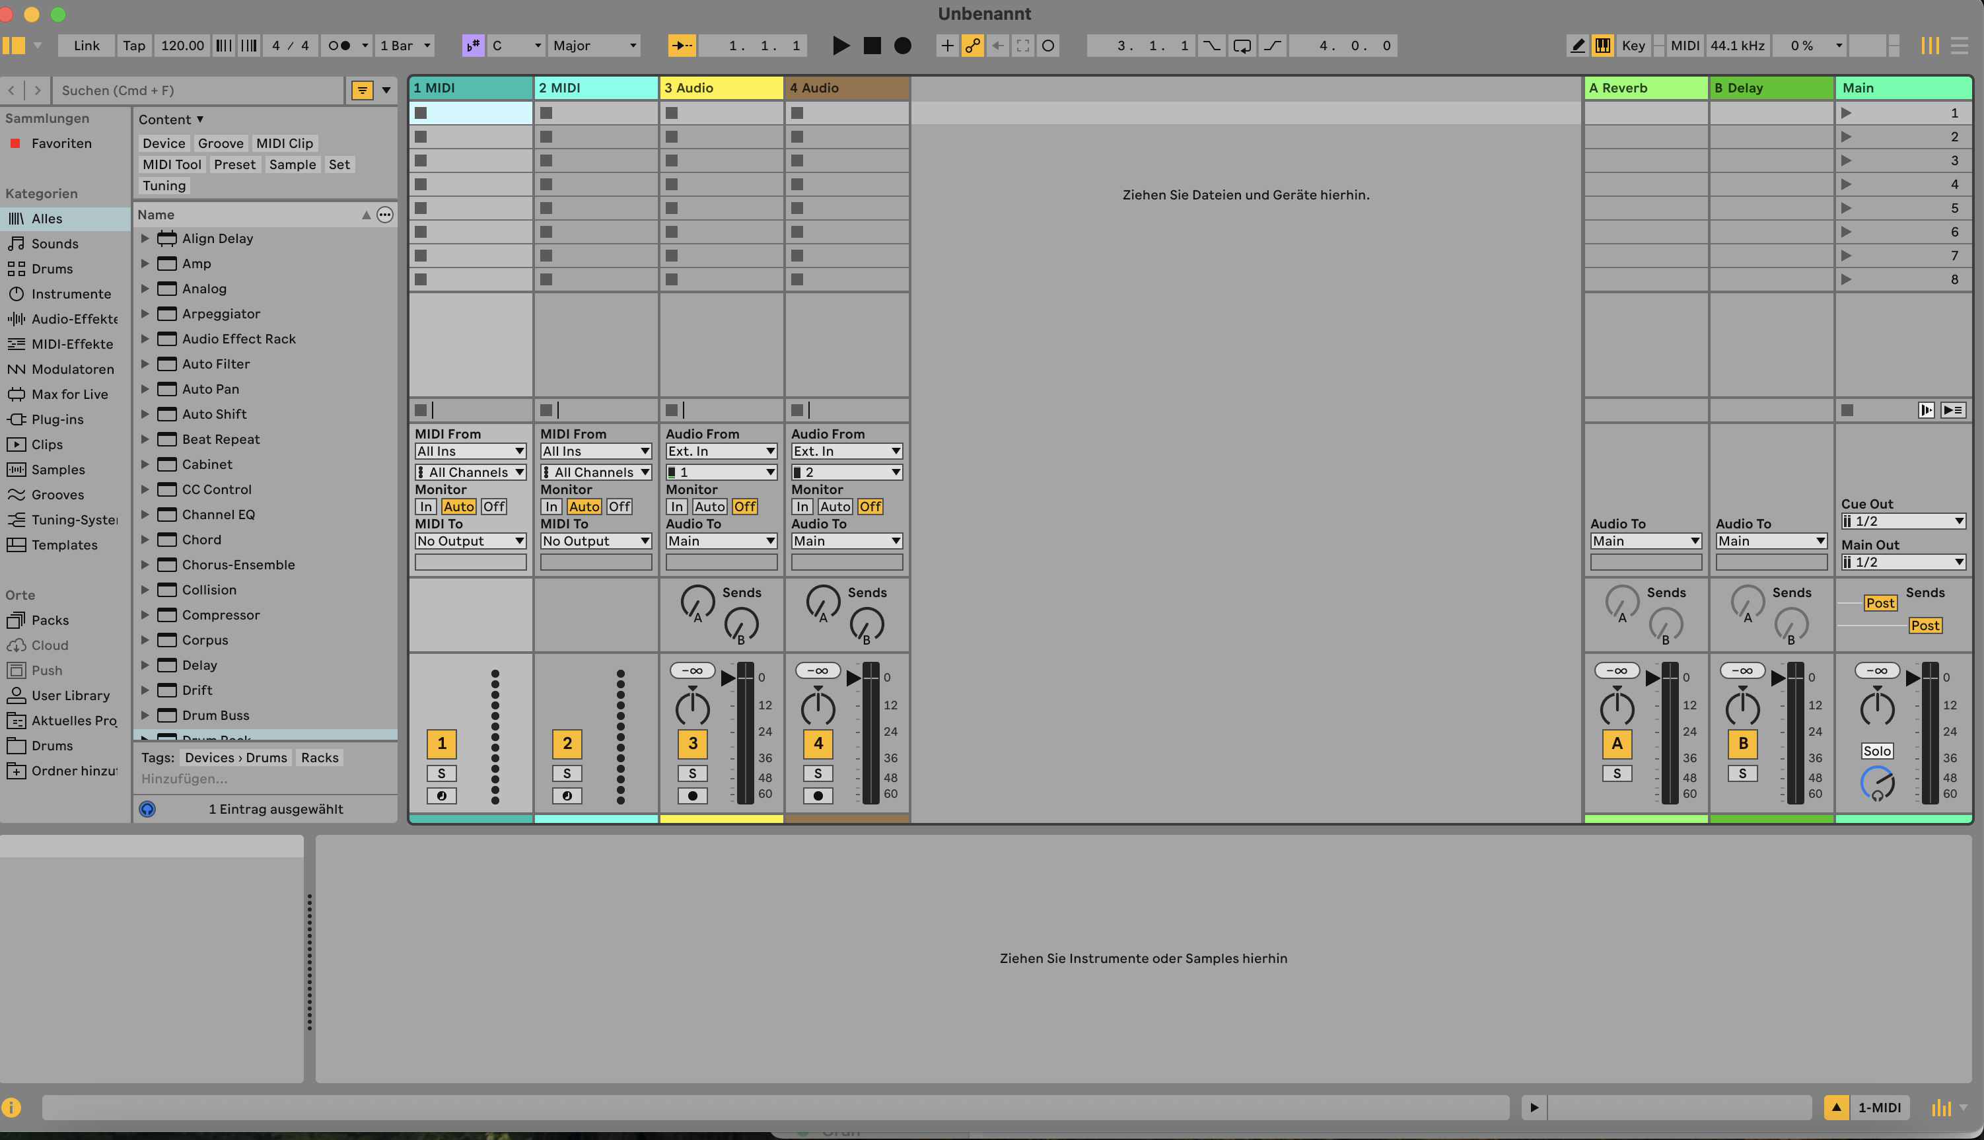Toggle Punch-In point icon
Viewport: 1984px width, 1140px height.
pos(1211,46)
